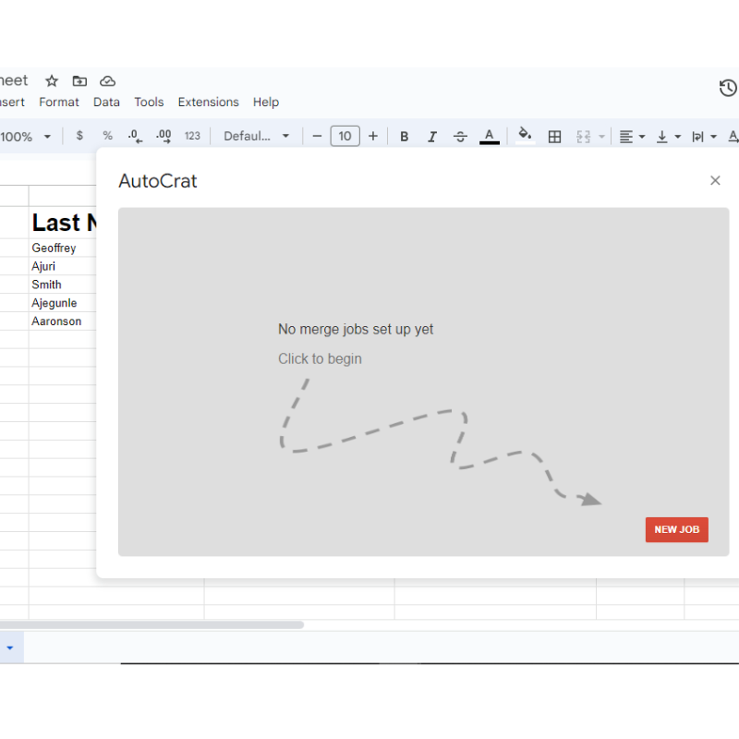Screen dimensions: 739x739
Task: Open more number formats 123
Action: [192, 136]
